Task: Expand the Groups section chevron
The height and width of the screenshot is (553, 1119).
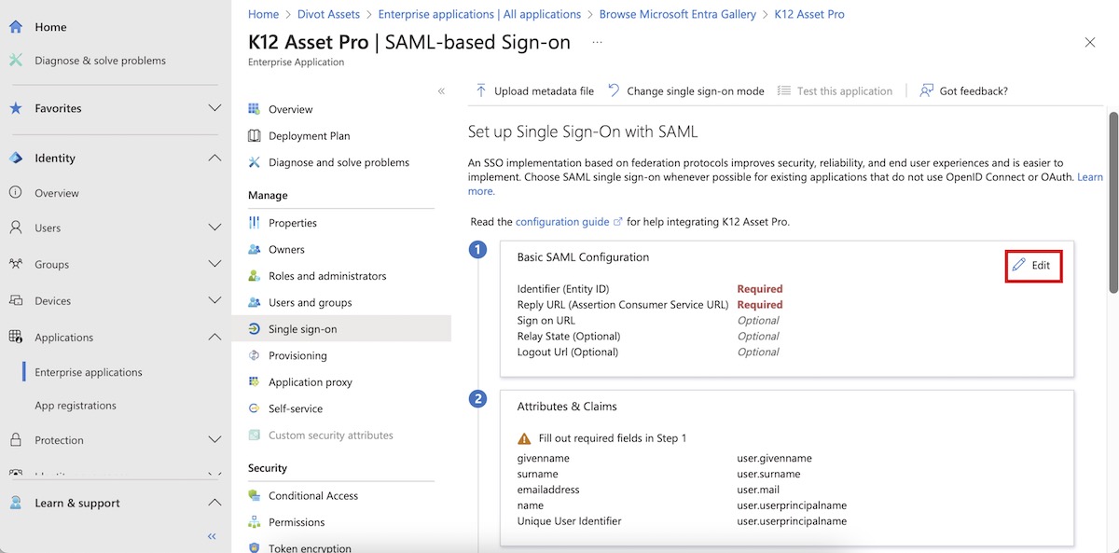Action: pos(214,264)
